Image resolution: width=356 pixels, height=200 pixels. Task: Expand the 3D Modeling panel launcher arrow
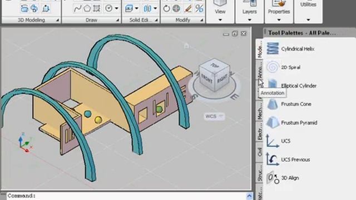click(57, 20)
